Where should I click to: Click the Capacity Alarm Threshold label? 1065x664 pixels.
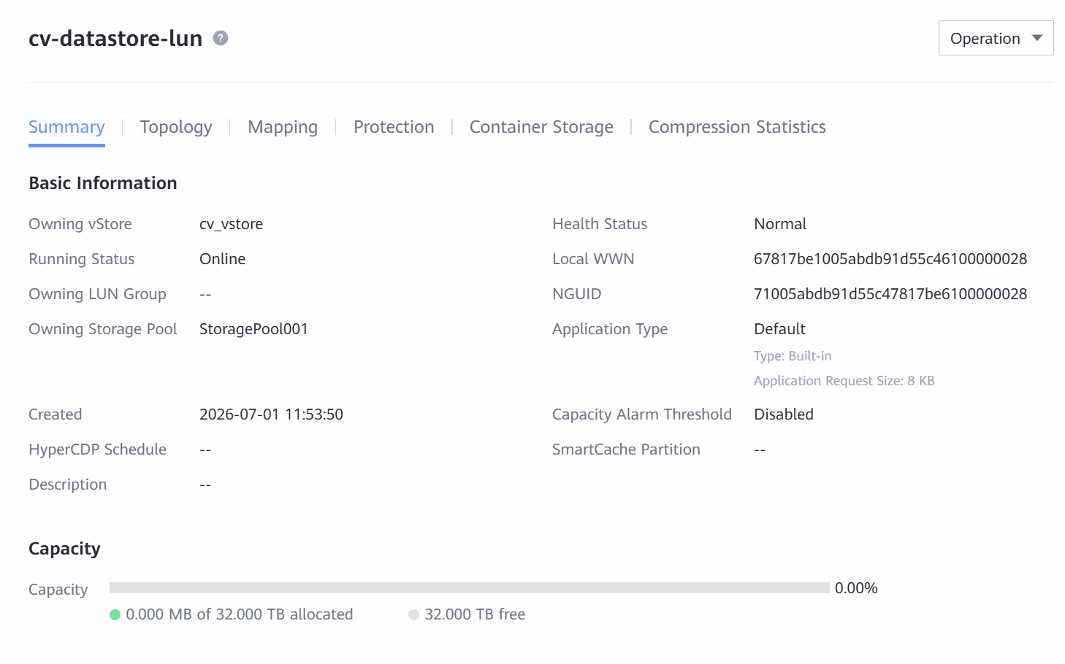pos(641,414)
